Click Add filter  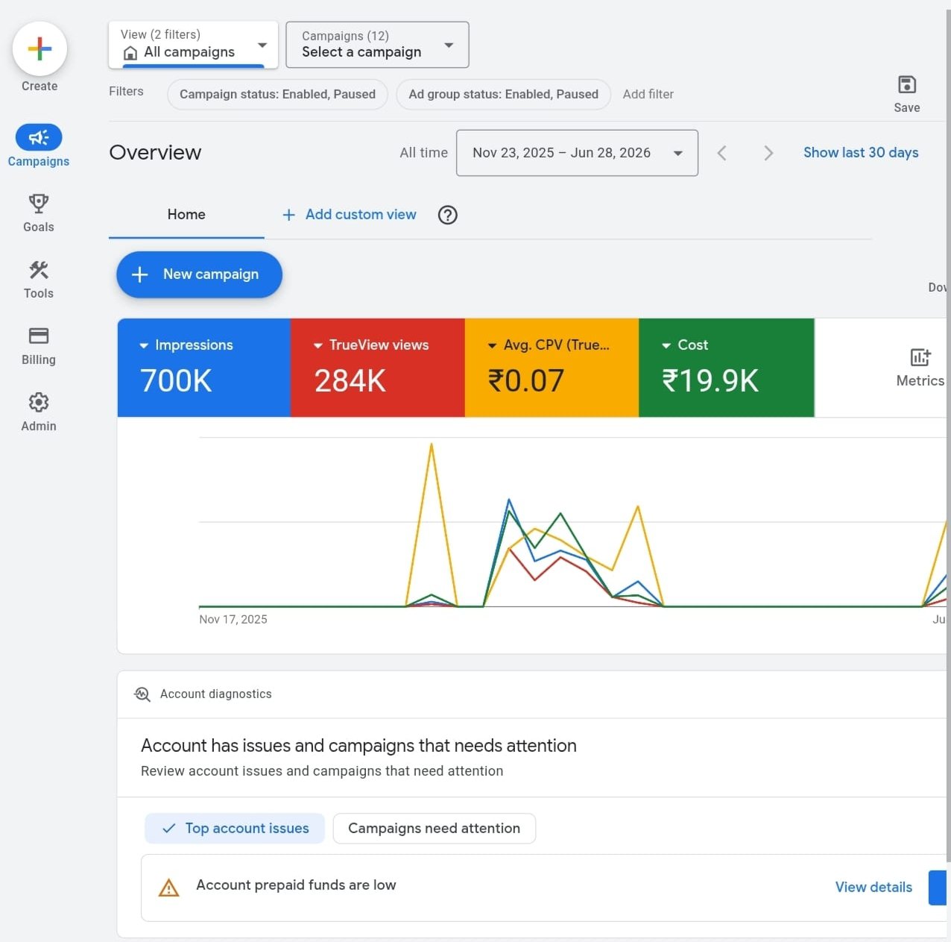click(648, 94)
